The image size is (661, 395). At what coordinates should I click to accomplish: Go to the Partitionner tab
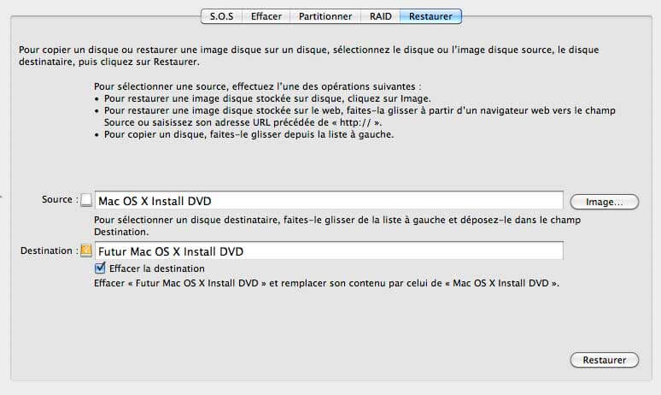(325, 16)
